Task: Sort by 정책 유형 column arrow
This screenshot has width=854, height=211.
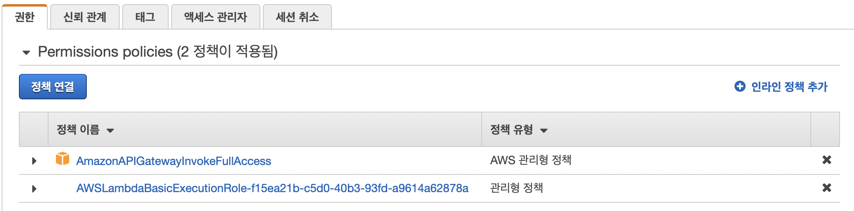Action: (543, 131)
